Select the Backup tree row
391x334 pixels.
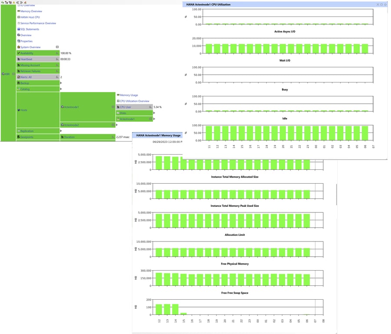click(38, 83)
